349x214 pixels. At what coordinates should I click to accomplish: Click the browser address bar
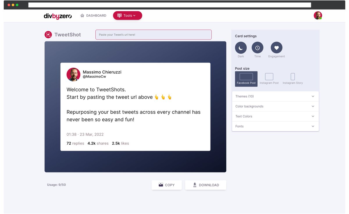(170, 5)
